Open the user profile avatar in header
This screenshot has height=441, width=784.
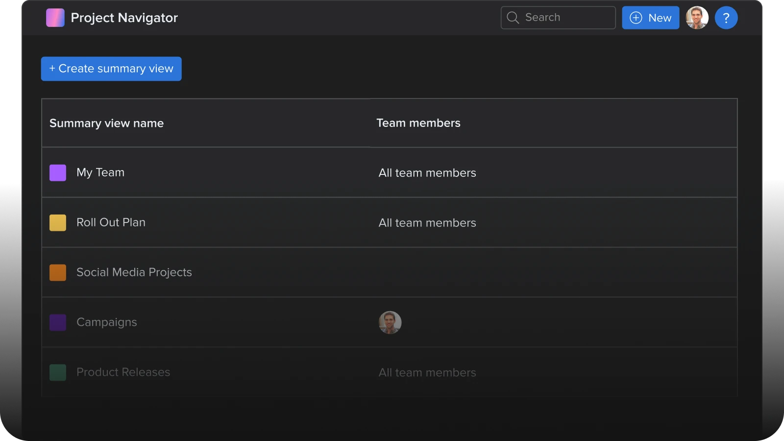click(x=697, y=18)
